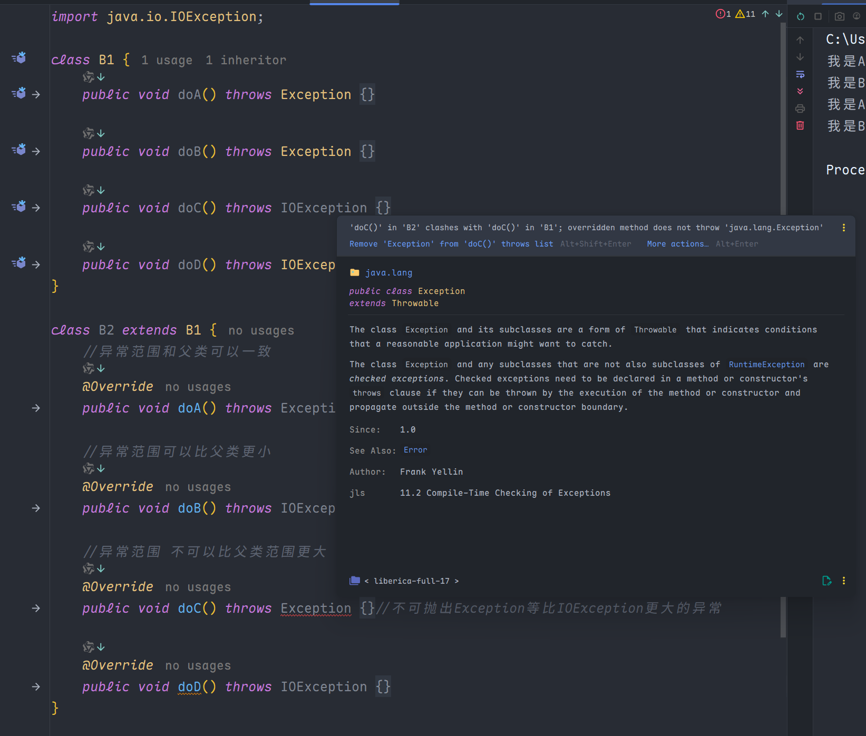
Task: Click the Stop square icon in Run panel
Action: (818, 16)
